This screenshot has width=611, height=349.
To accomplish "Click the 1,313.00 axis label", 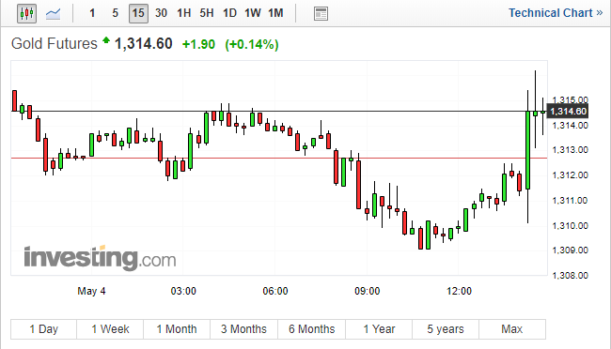I will click(x=570, y=150).
